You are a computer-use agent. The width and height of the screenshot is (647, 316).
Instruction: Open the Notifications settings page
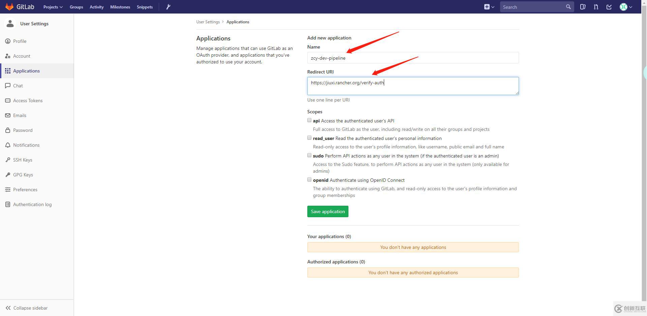(x=37, y=145)
